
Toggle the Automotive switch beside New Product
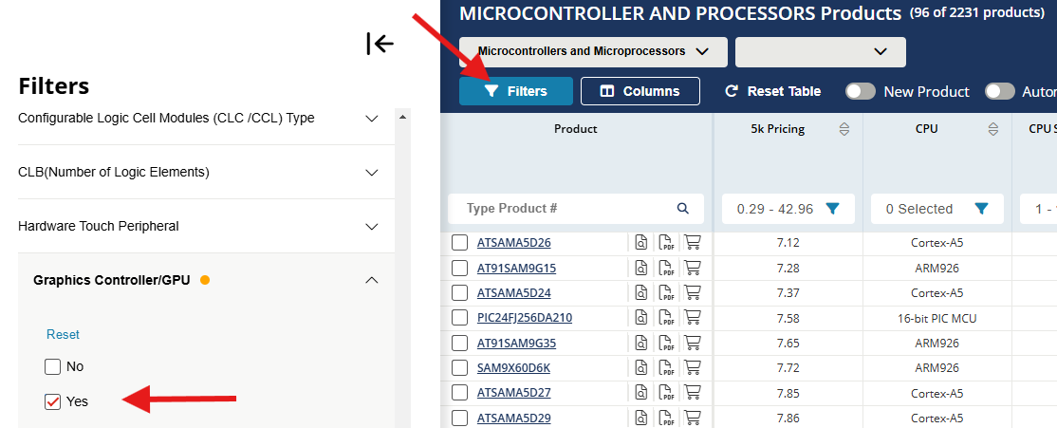pyautogui.click(x=1000, y=92)
